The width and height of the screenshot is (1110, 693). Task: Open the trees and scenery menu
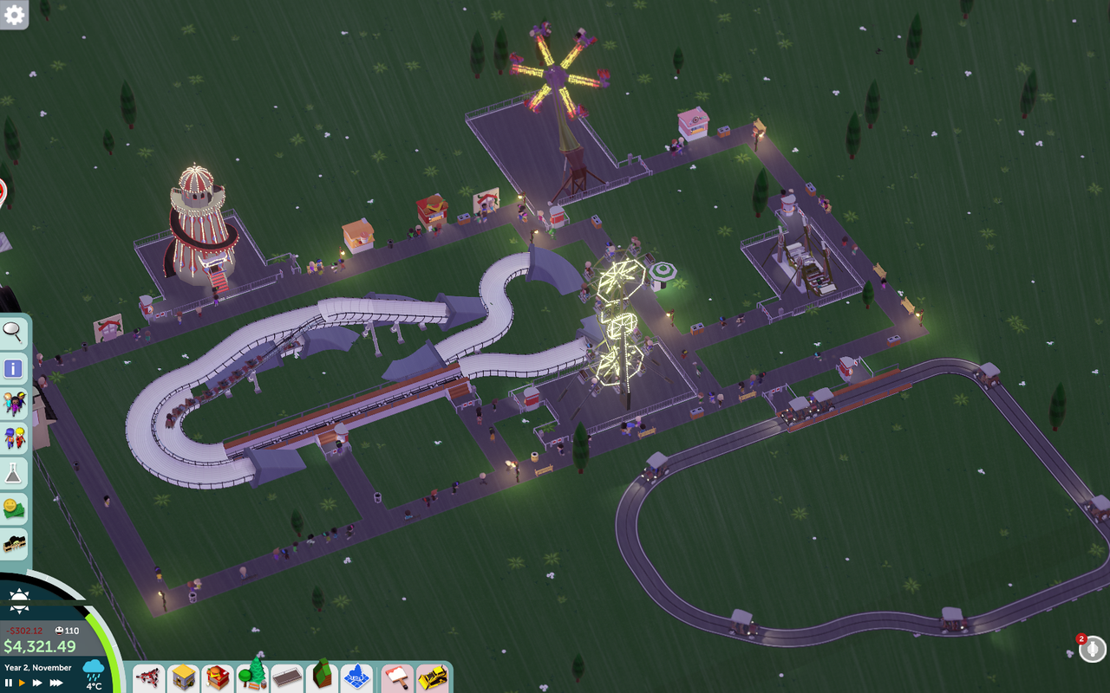click(x=252, y=674)
